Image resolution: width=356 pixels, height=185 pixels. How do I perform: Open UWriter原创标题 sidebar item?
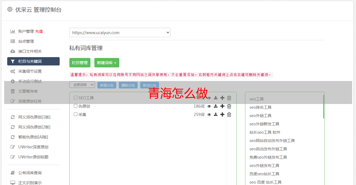pyautogui.click(x=33, y=157)
